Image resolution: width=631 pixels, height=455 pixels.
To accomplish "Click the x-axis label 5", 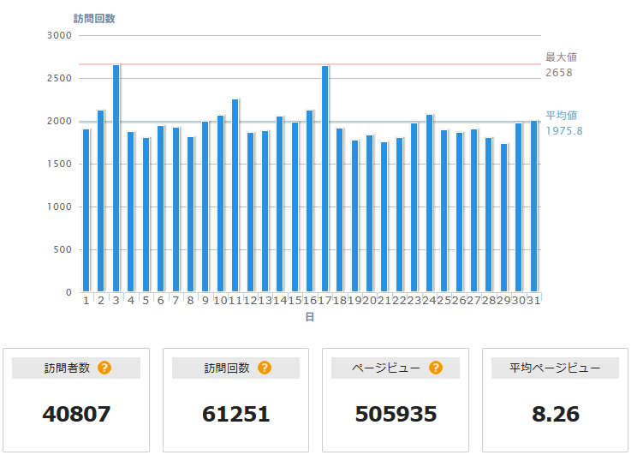I will click(x=146, y=301).
